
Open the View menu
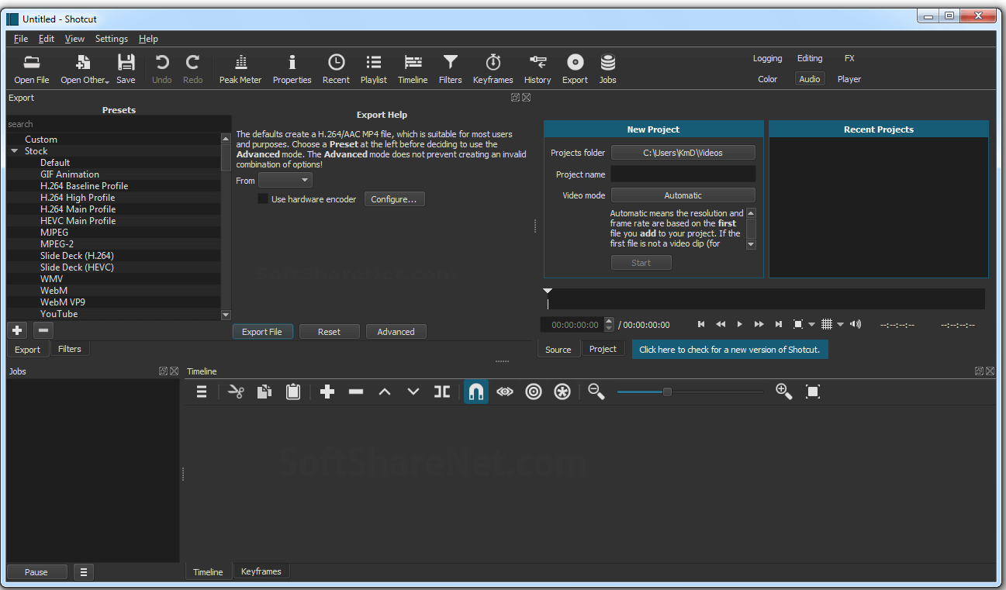coord(74,39)
